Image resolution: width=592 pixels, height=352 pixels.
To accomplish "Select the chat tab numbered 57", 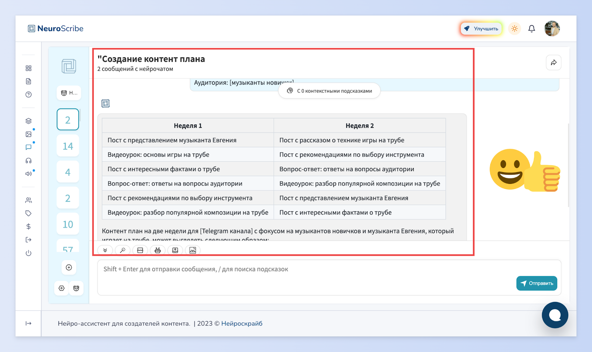I will (68, 246).
